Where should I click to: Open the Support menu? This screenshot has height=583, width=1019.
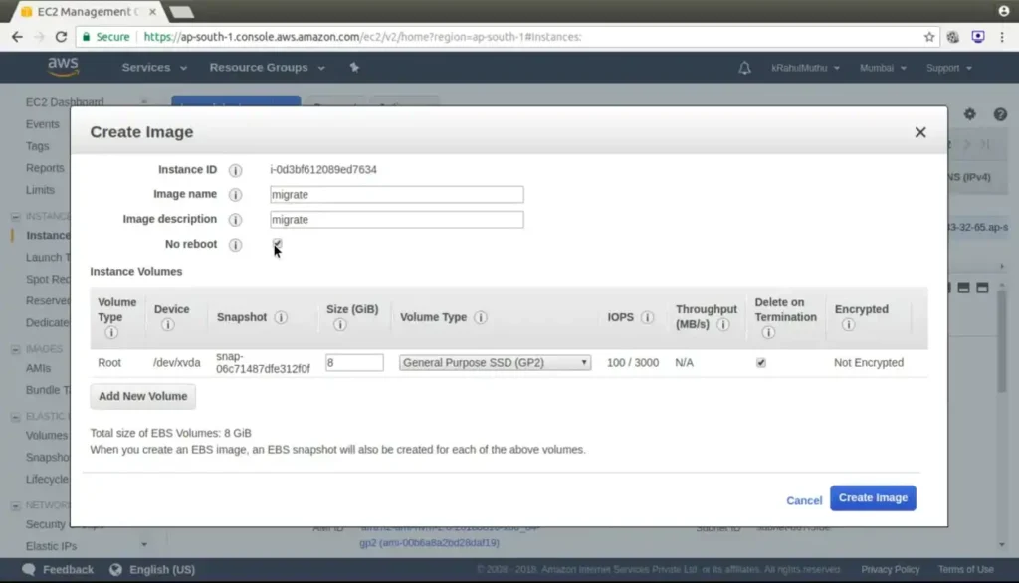pos(948,68)
